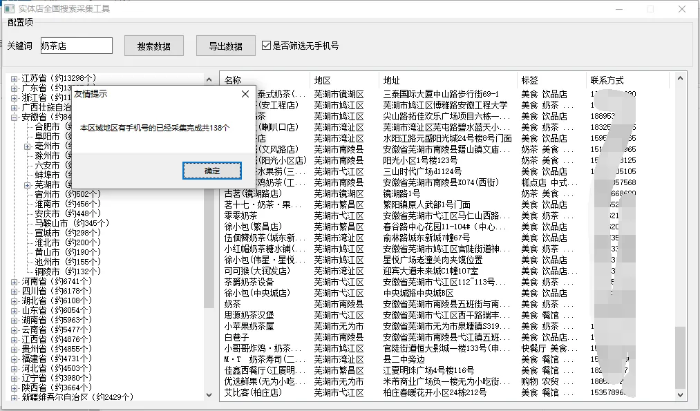Image resolution: width=700 pixels, height=411 pixels.
Task: Expand the 河南省 tree node
Action: tap(15, 282)
